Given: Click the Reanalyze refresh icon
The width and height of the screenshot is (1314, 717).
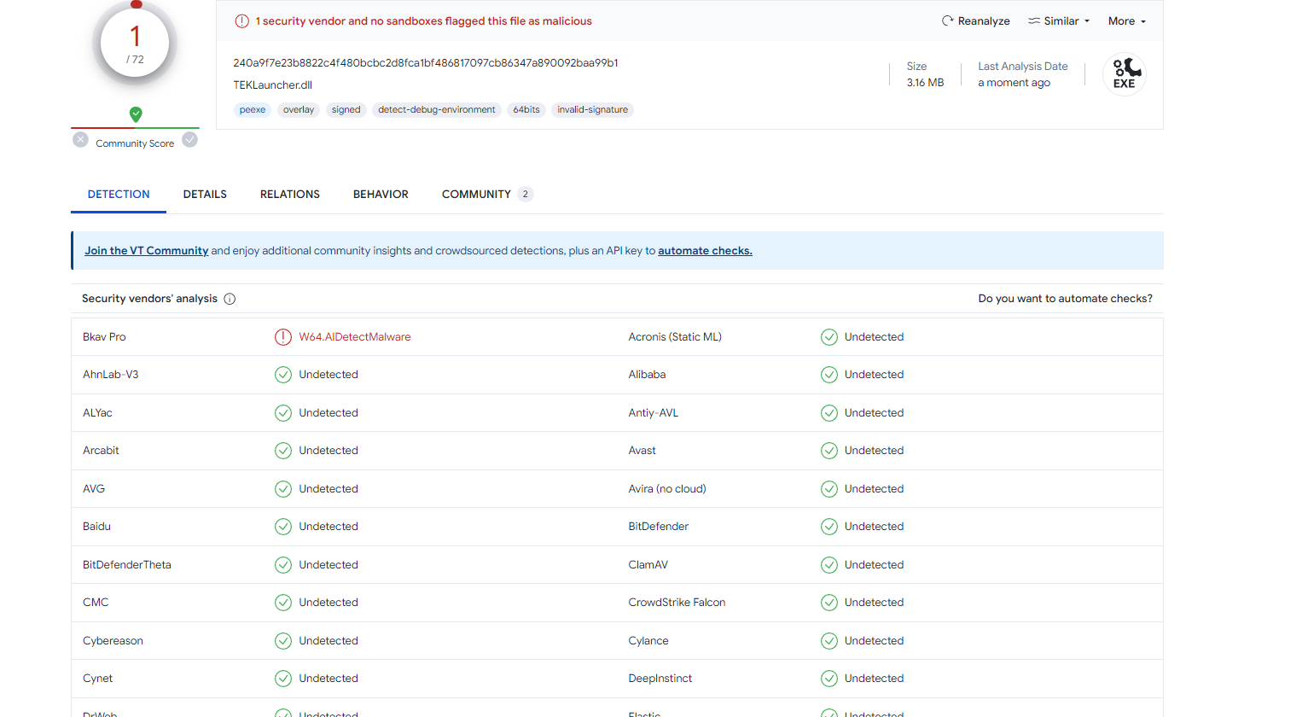Looking at the screenshot, I should point(947,20).
